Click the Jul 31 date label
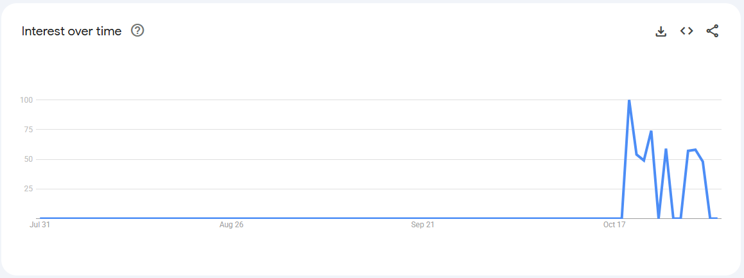The height and width of the screenshot is (278, 744). tap(40, 225)
